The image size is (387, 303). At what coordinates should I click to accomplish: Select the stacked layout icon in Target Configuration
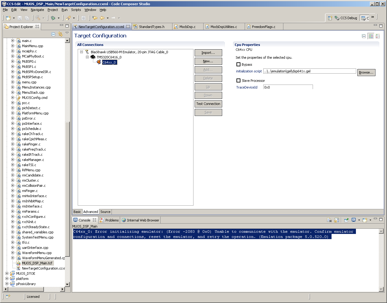[378, 36]
